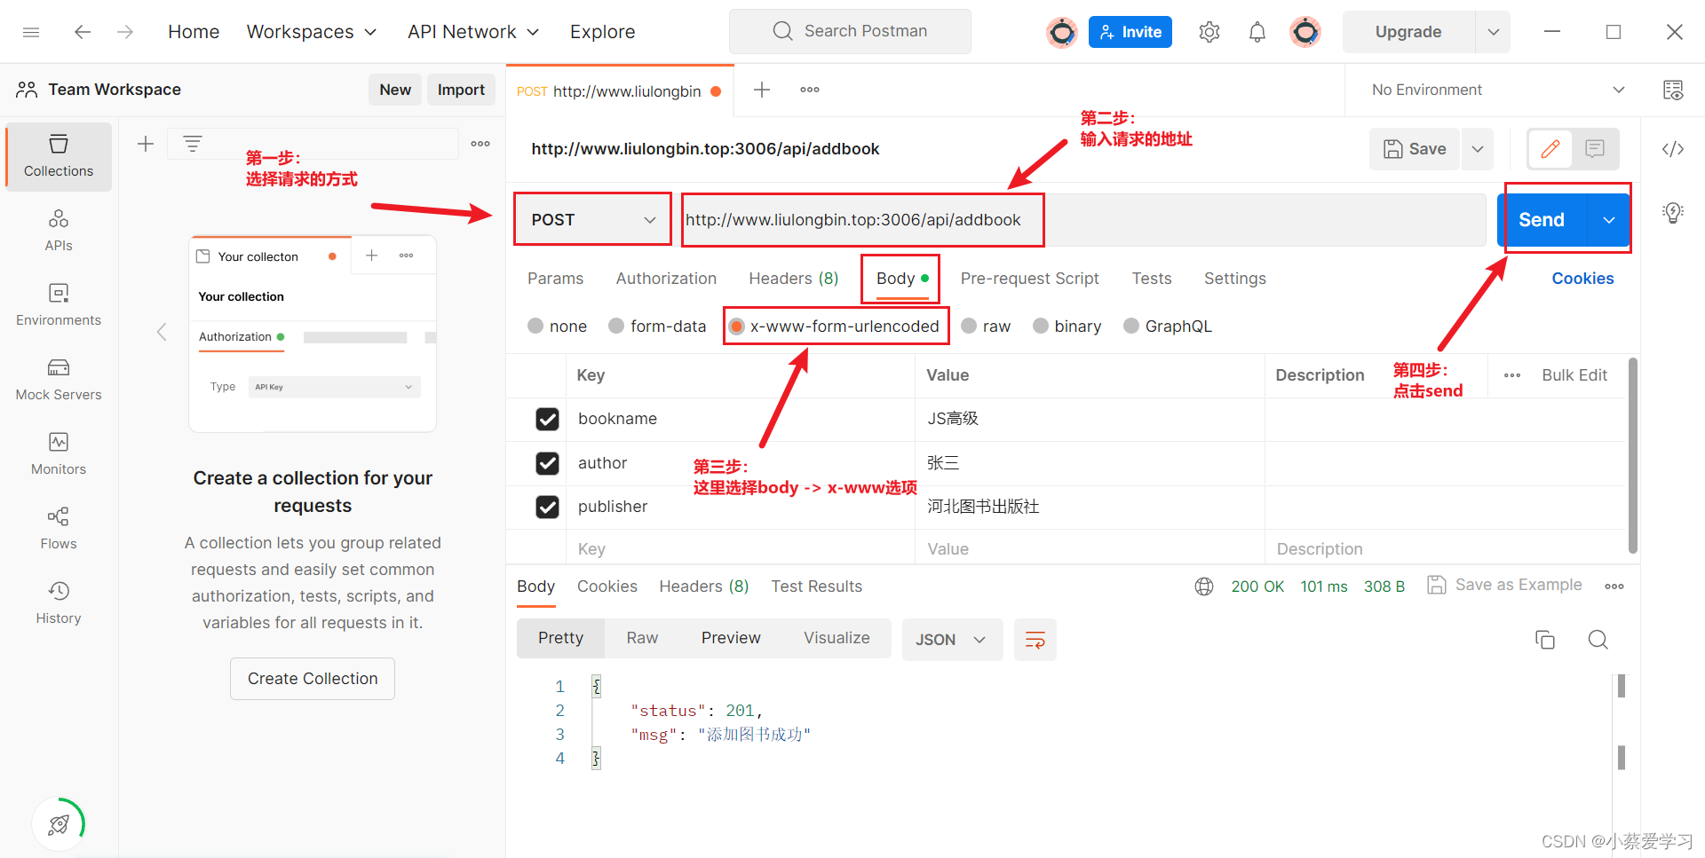Click the Import button
1705x858 pixels.
pos(461,90)
